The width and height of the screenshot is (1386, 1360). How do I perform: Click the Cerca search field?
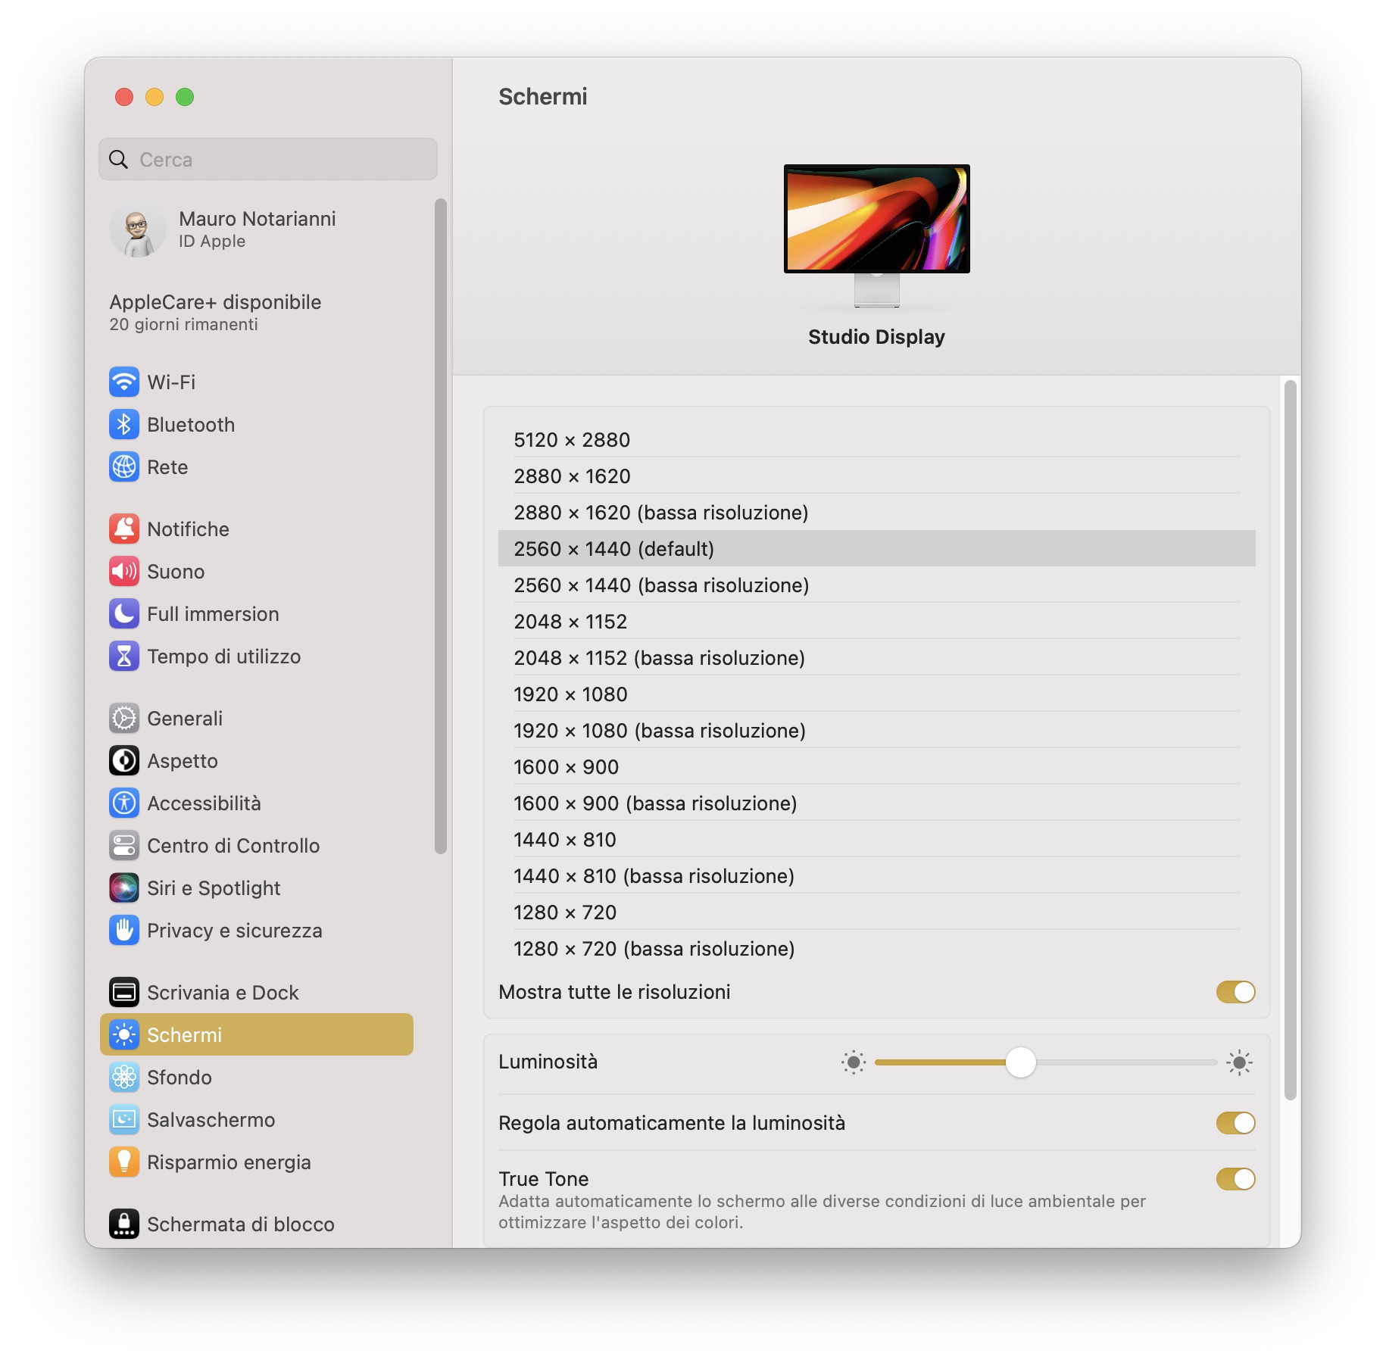268,159
